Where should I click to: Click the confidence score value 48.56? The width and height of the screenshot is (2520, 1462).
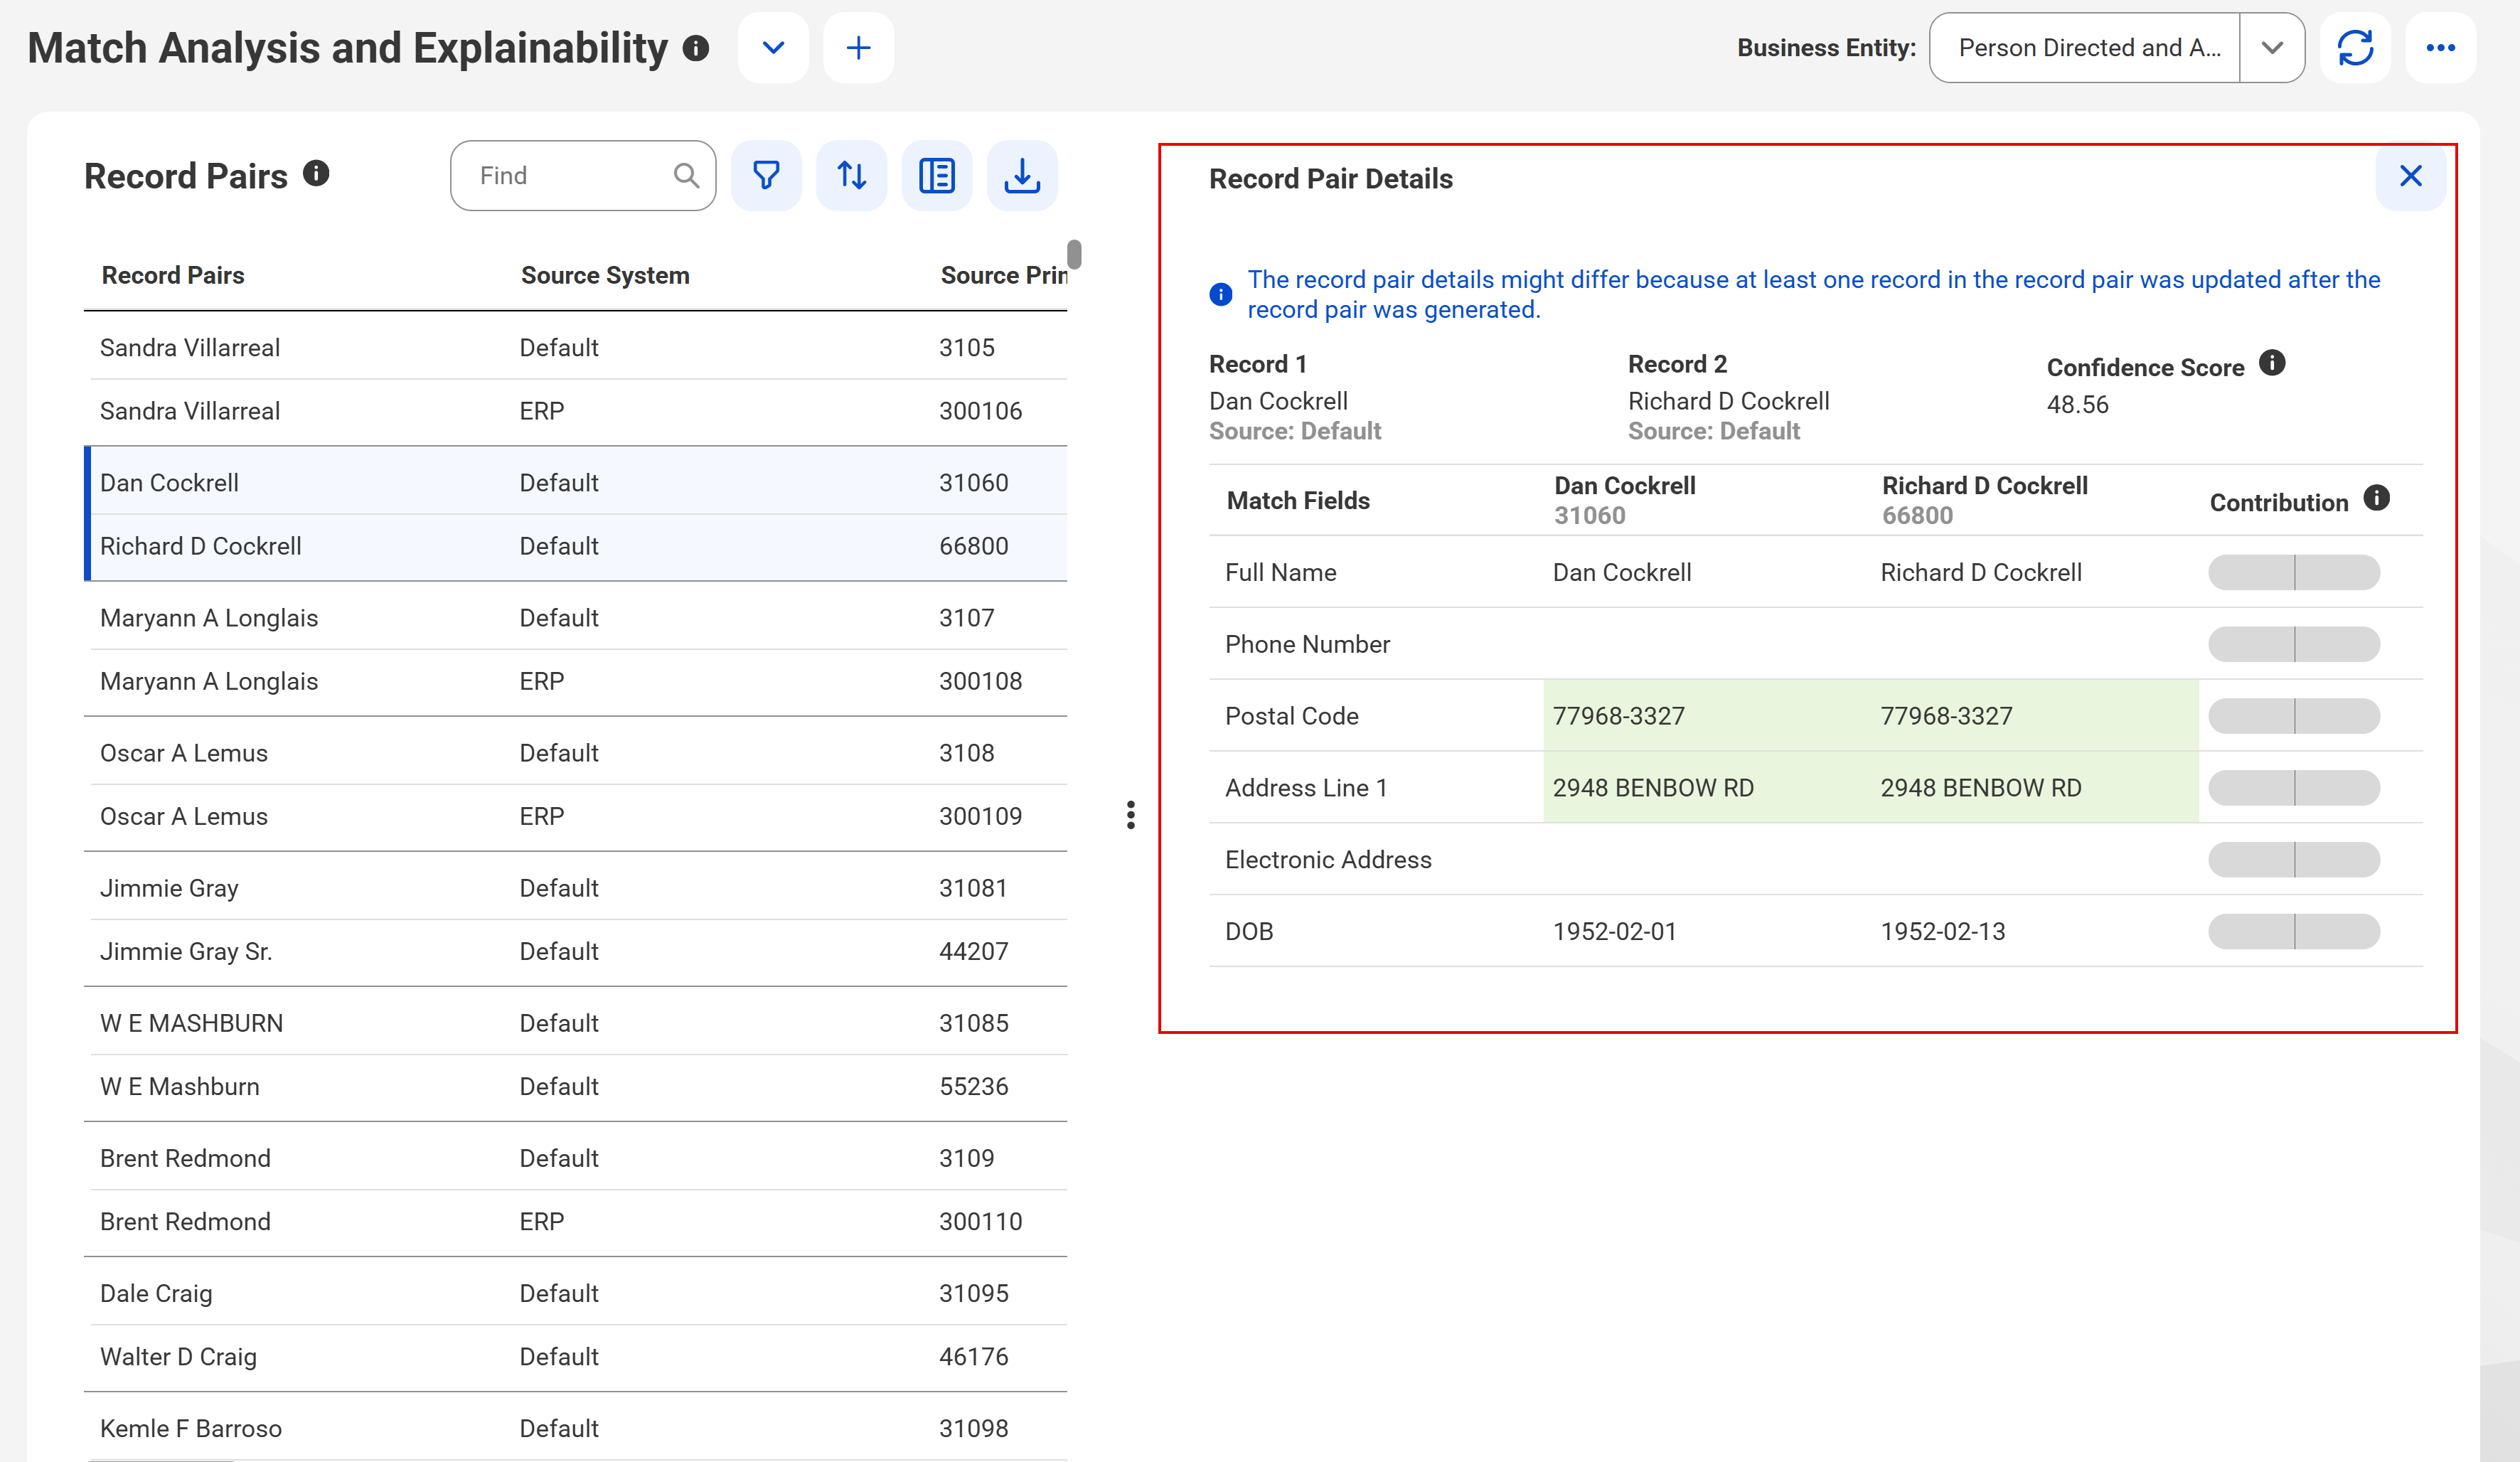pos(2077,404)
